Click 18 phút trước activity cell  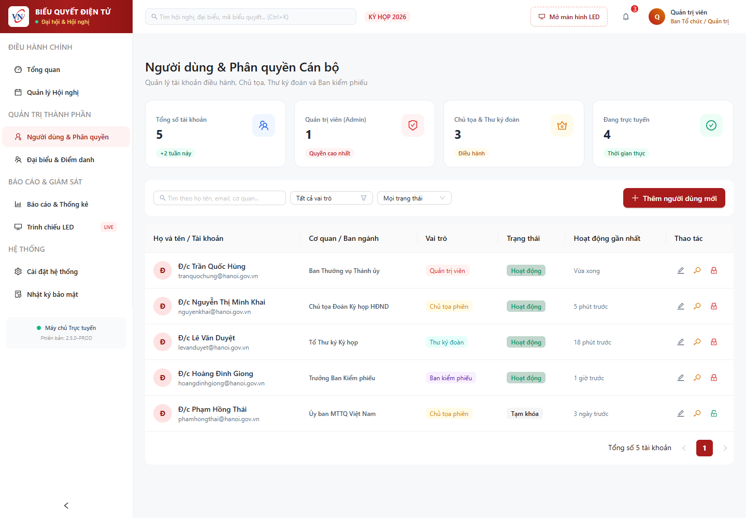[x=593, y=342]
